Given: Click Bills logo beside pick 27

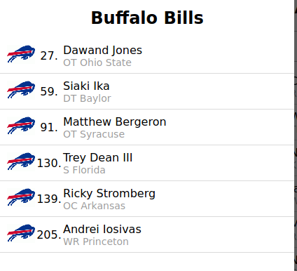Looking at the screenshot, I should [x=21, y=54].
